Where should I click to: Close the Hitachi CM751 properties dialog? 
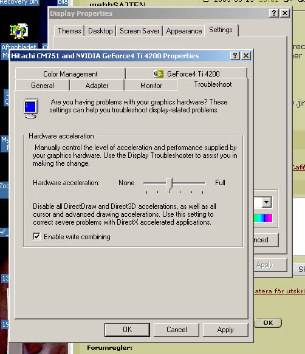246,55
